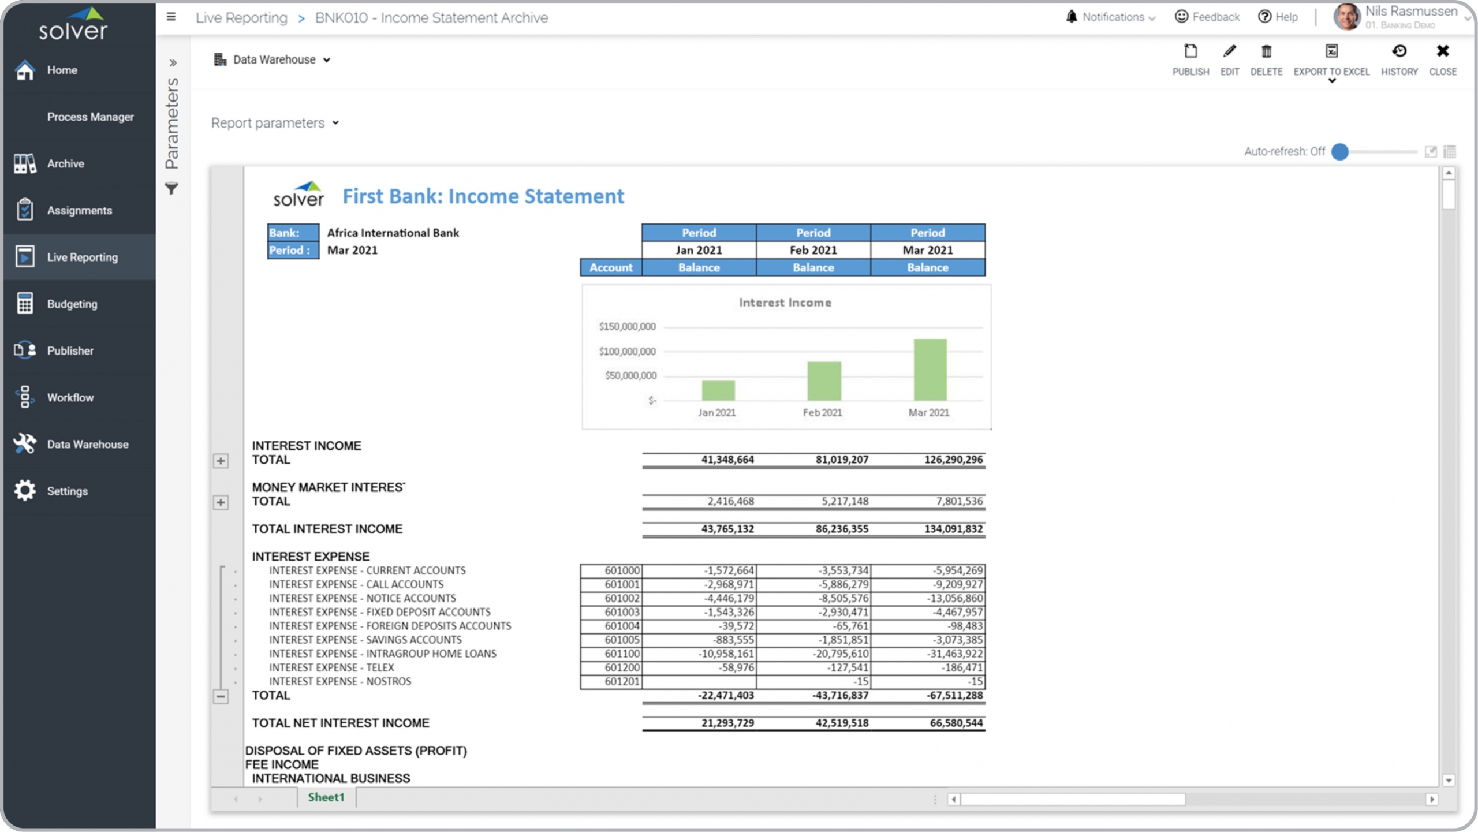Expand the Money Market Interest total group
The image size is (1478, 832).
221,502
